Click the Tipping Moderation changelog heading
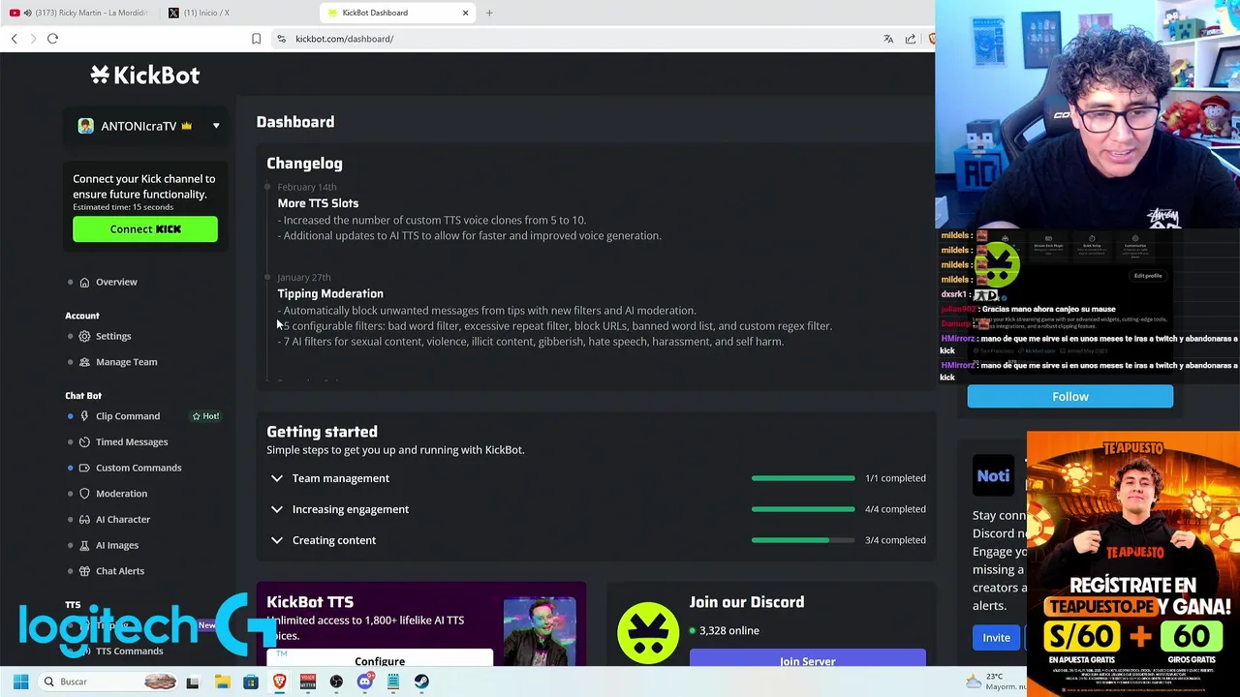 pyautogui.click(x=330, y=293)
